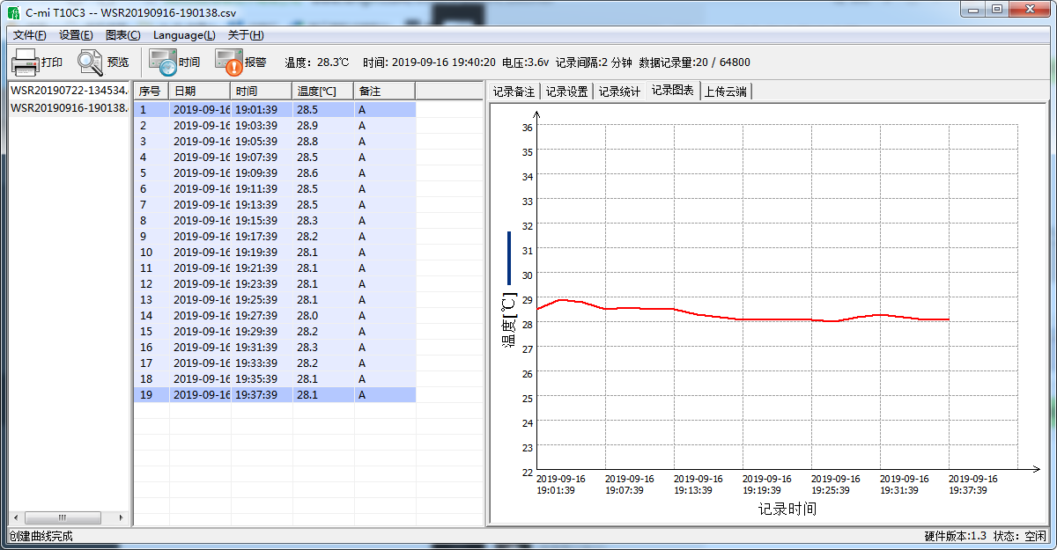
Task: Select record row 10 at 19:19:39
Action: click(275, 253)
